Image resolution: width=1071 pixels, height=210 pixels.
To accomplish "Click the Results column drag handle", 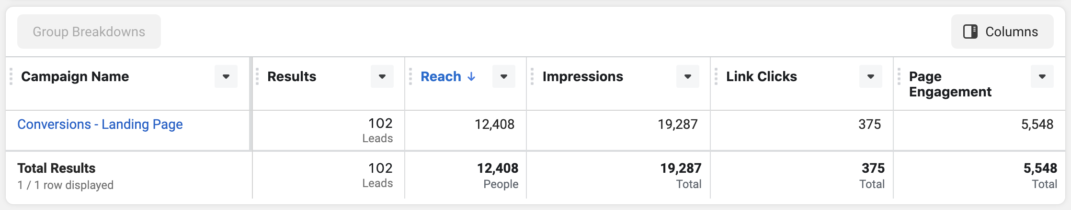I will point(257,76).
